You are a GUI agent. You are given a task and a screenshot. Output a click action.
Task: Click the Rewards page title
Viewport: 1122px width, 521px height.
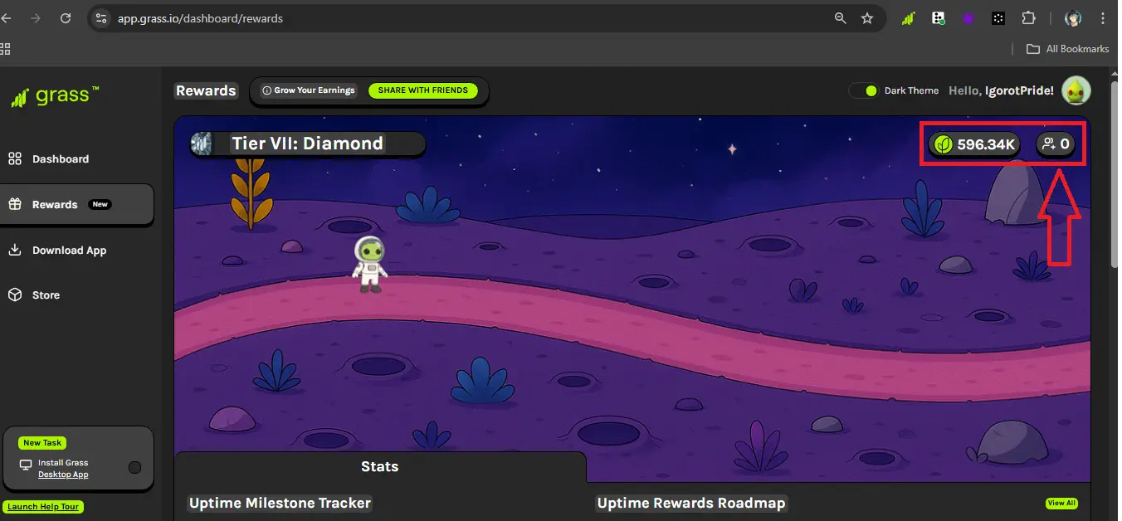206,90
